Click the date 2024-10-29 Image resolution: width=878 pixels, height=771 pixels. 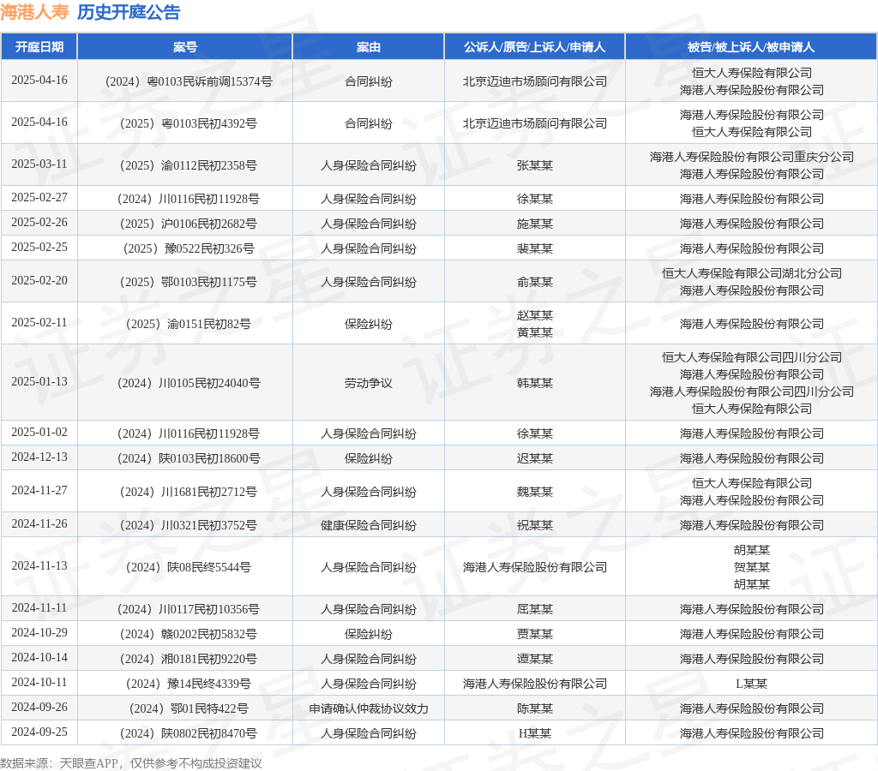[39, 633]
